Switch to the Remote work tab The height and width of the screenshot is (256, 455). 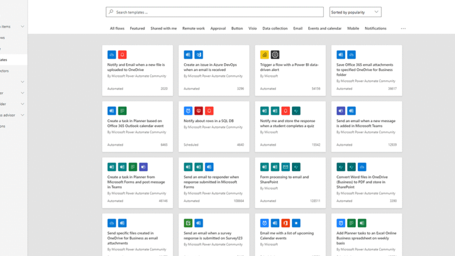click(x=193, y=28)
